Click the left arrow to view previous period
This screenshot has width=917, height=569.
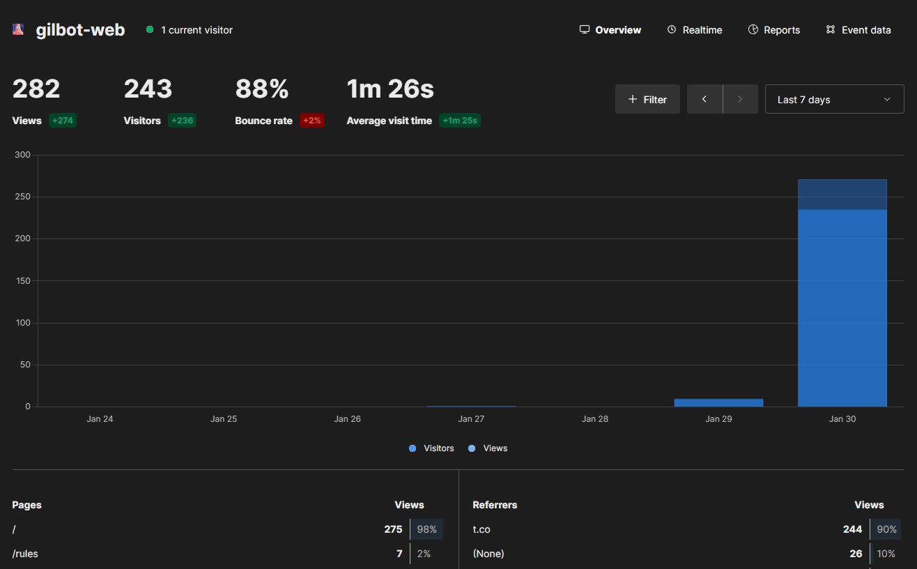[704, 99]
